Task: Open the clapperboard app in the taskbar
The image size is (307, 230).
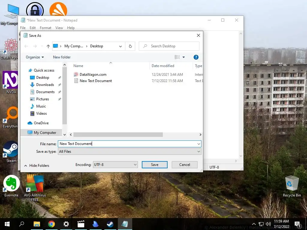Action: tap(81, 224)
